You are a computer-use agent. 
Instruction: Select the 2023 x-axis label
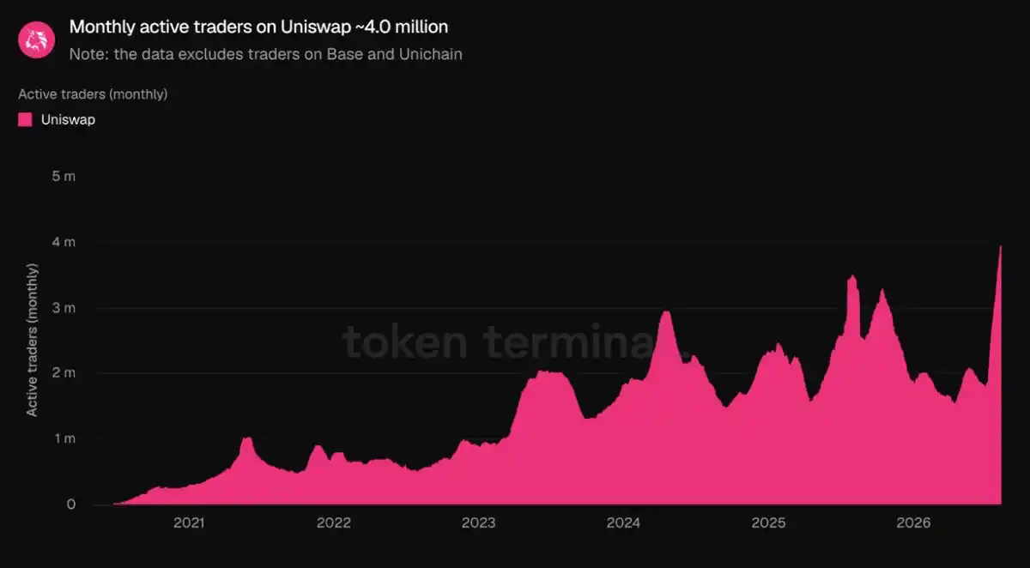(478, 523)
